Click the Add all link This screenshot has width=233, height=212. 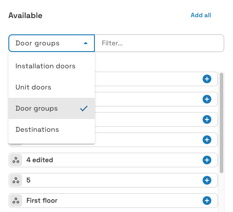tap(201, 15)
